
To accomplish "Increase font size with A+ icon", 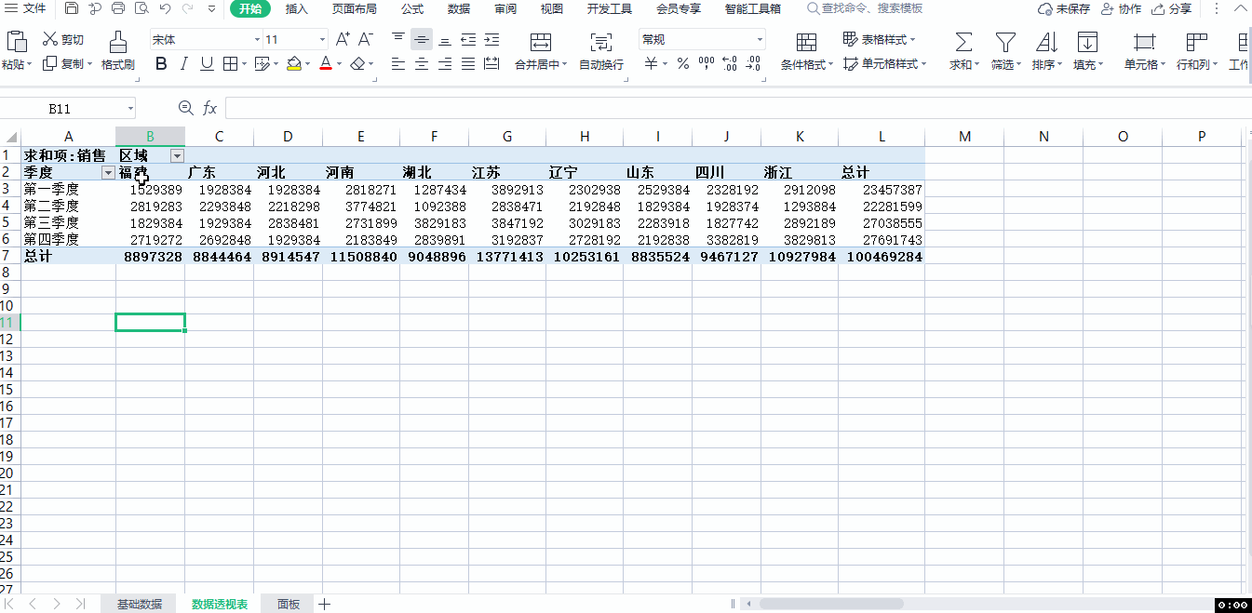I will click(x=343, y=39).
